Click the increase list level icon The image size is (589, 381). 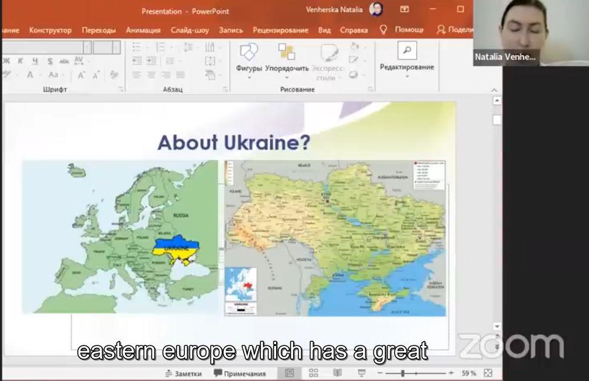tap(152, 61)
